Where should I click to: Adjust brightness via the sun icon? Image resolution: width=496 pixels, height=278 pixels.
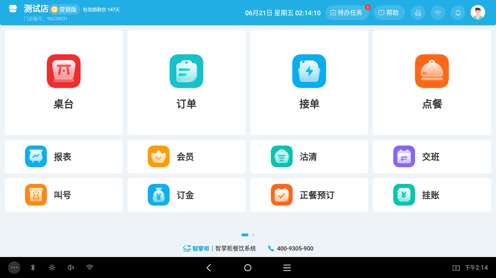52,268
